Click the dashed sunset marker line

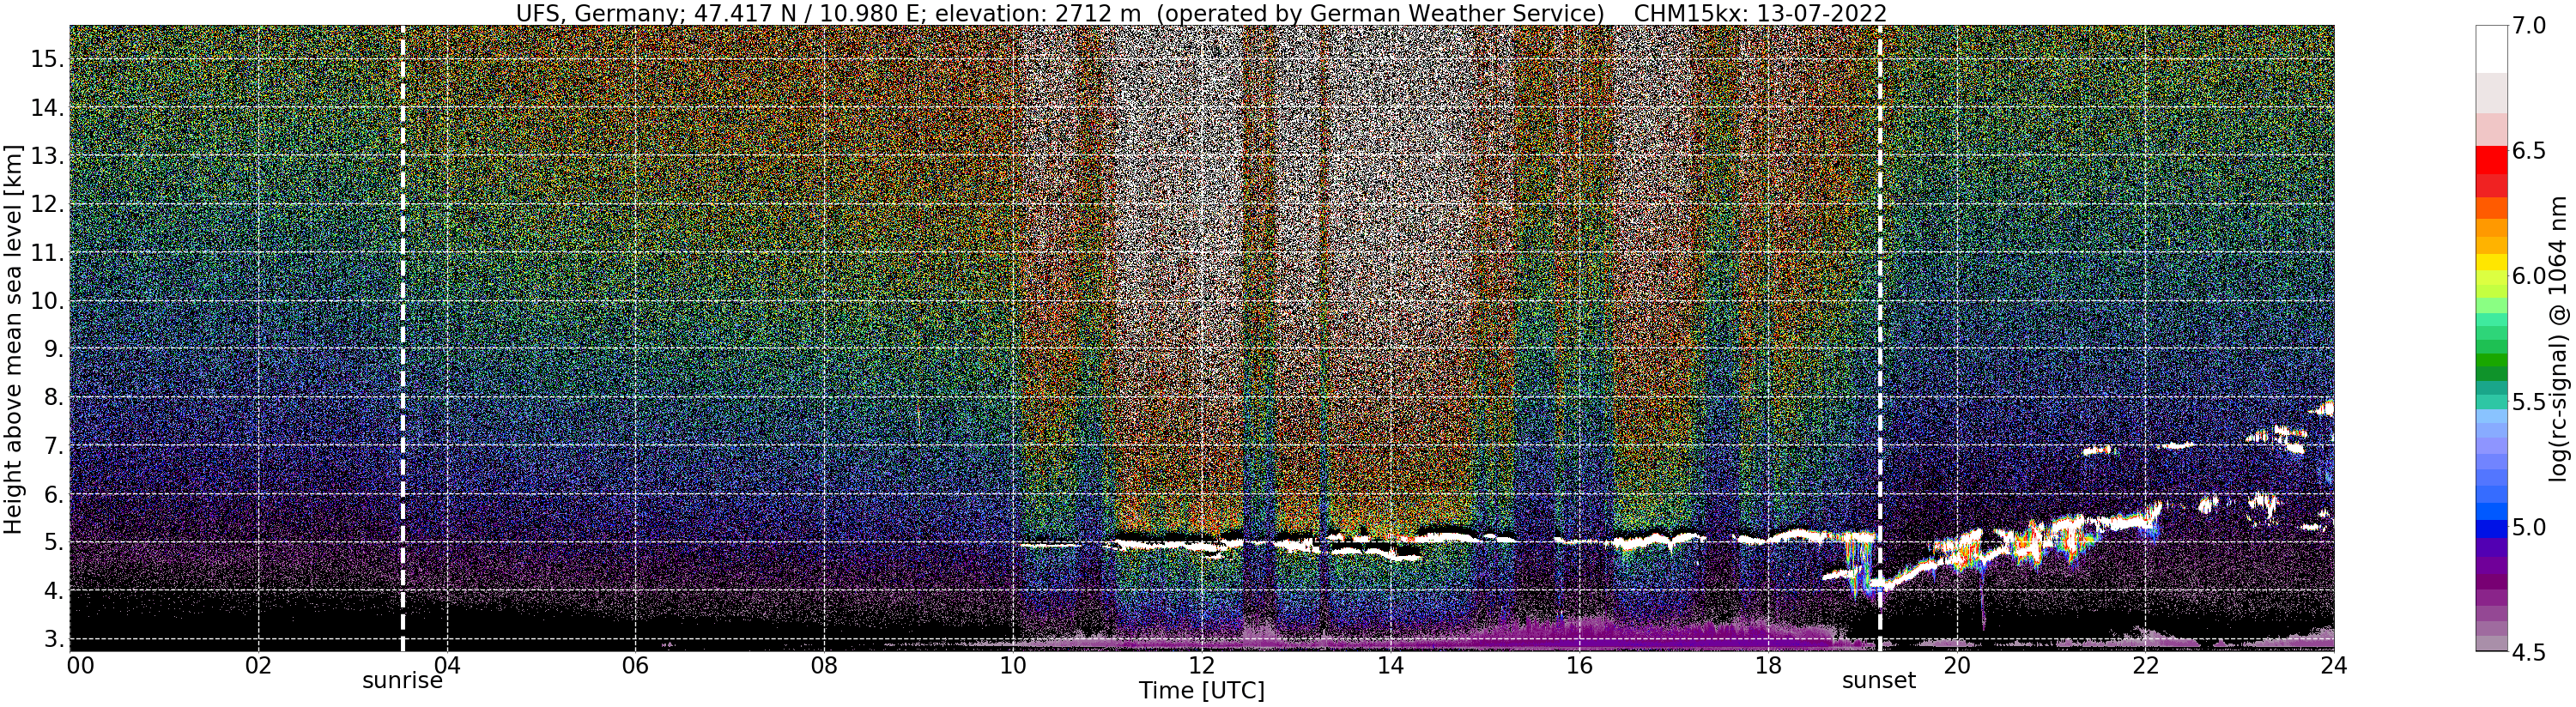pyautogui.click(x=1880, y=338)
